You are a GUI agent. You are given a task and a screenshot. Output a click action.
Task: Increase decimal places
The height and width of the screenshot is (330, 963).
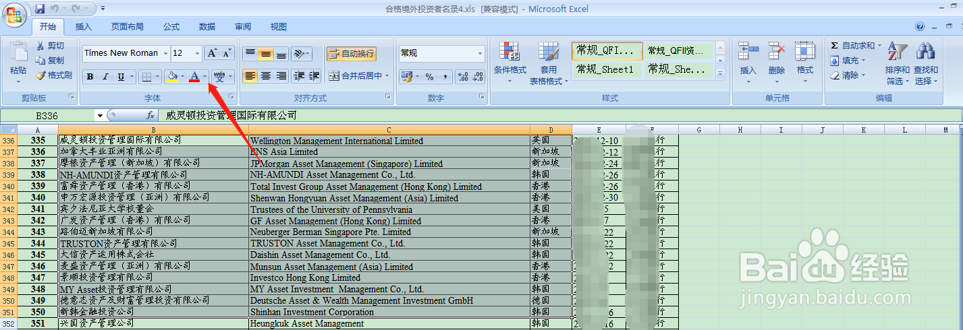pos(463,77)
